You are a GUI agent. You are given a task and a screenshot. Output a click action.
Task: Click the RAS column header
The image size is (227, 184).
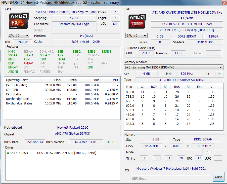[x=177, y=87]
